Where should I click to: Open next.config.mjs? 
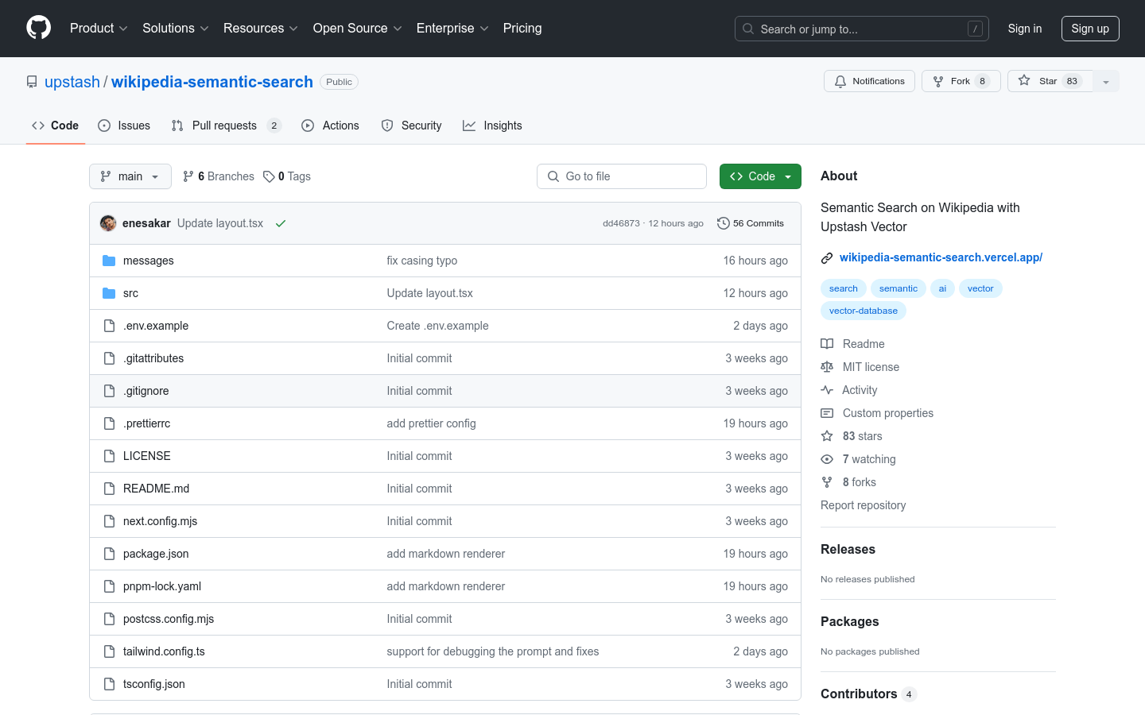pyautogui.click(x=160, y=521)
